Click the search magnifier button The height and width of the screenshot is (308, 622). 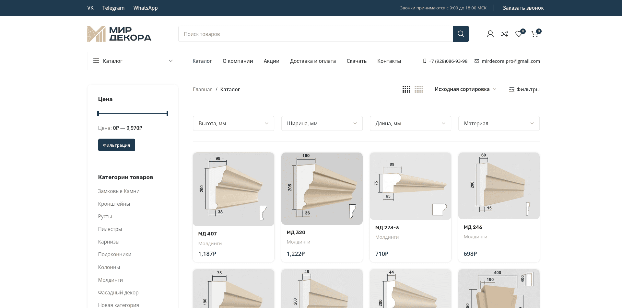[x=461, y=34]
